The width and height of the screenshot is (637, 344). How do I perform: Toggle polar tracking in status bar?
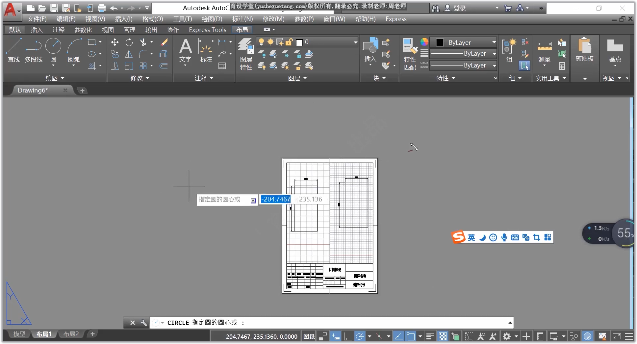360,336
